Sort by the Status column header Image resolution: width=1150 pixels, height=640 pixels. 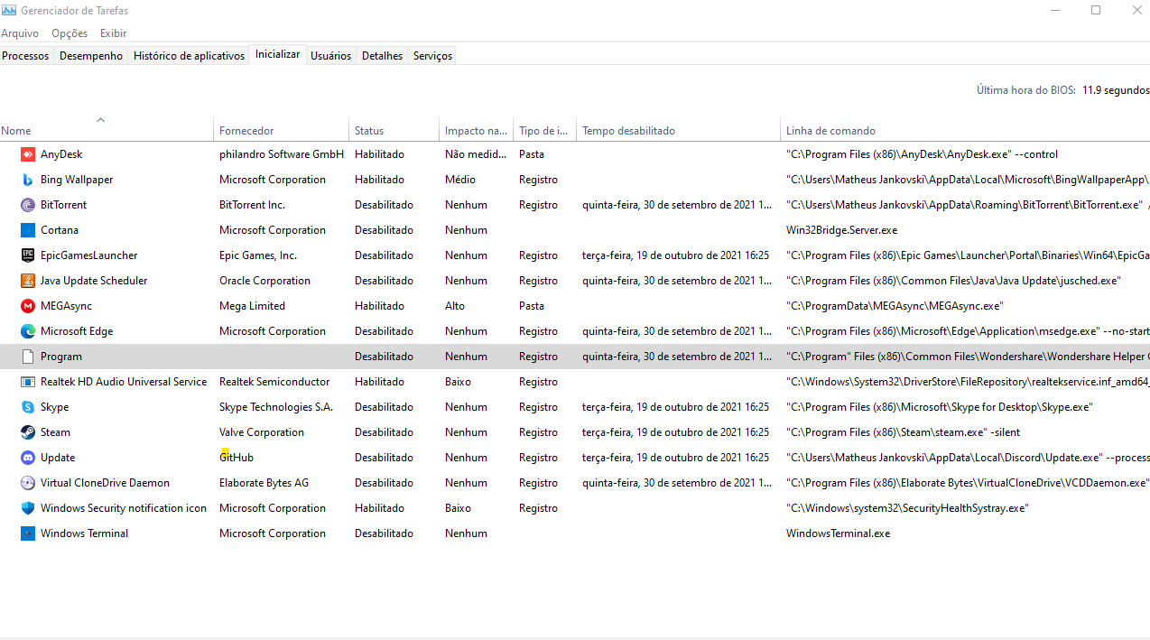(x=394, y=130)
